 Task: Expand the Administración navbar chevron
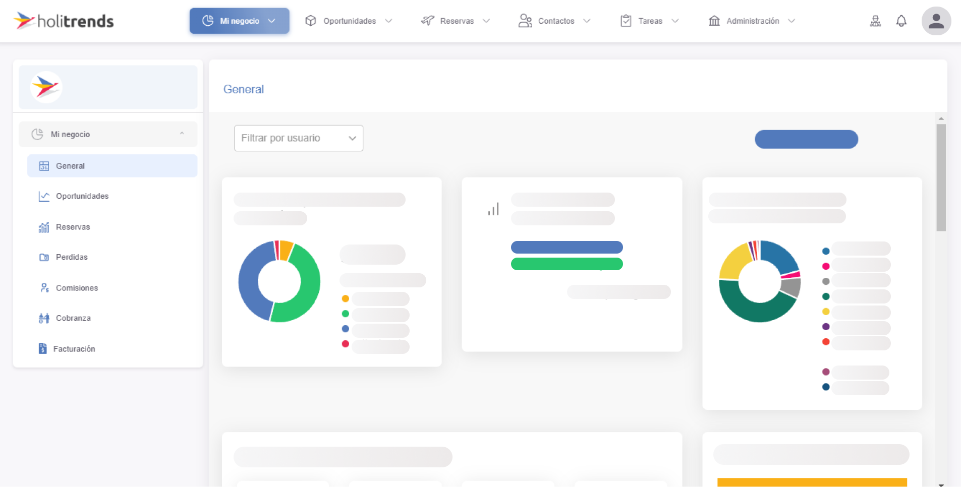coord(792,21)
